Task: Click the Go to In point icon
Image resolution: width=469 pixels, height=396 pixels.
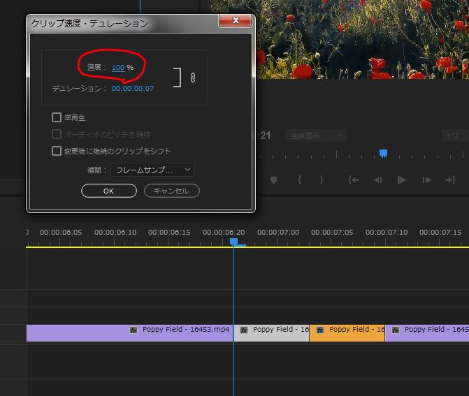Action: 354,180
